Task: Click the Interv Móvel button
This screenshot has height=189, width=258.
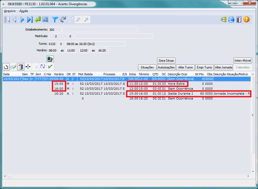Action: 242,61
